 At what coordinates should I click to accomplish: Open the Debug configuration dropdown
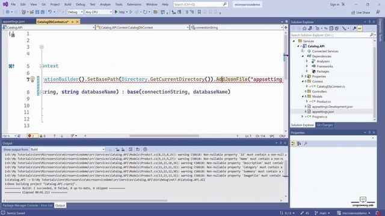[x=75, y=12]
